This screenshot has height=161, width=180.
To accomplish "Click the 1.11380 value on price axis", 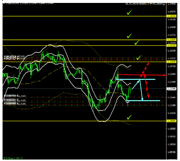I will pos(172,105).
